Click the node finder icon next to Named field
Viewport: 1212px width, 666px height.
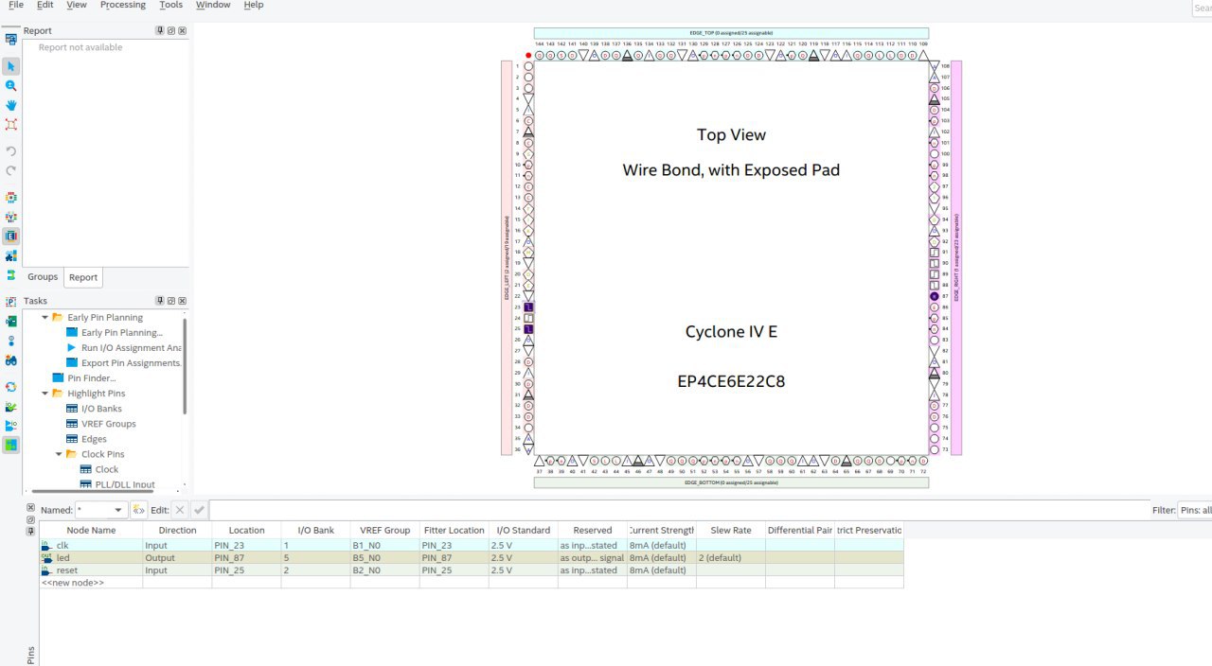coord(138,510)
